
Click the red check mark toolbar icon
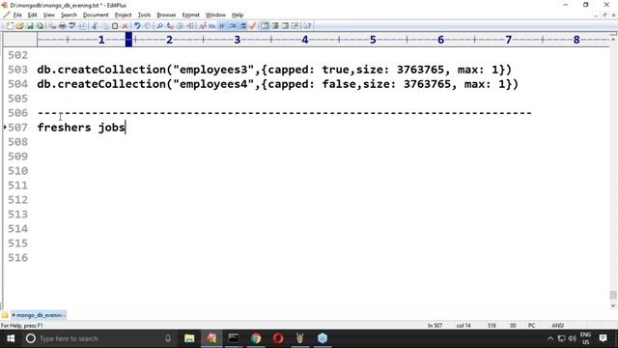(253, 26)
